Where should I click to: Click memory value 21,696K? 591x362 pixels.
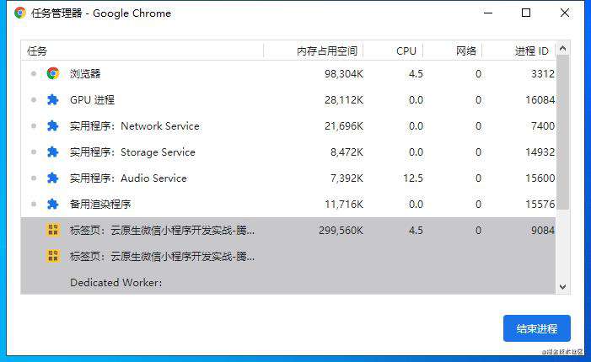click(x=344, y=126)
